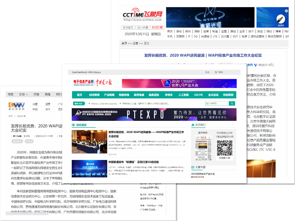Viewport: 295px width, 221px height.
Task: Open the 中国联通发布 联通链 headline
Action: coord(134,162)
